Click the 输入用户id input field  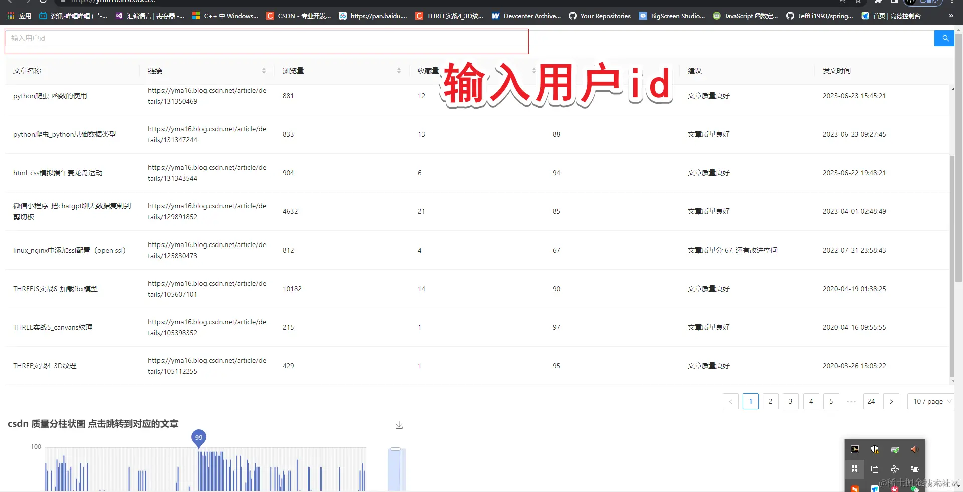click(x=201, y=38)
